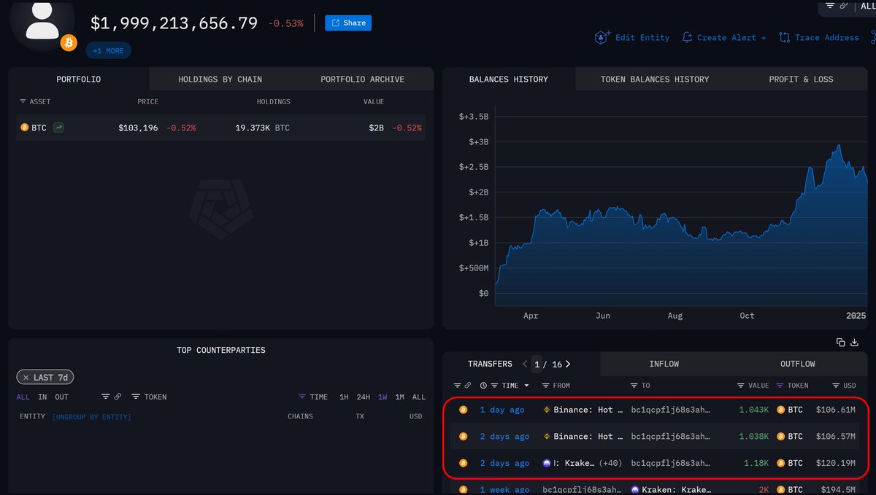Viewport: 876px width, 495px height.
Task: Download transfers data
Action: (855, 342)
